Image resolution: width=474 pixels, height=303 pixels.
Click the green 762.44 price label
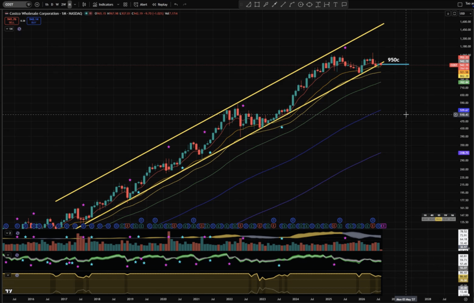463,82
